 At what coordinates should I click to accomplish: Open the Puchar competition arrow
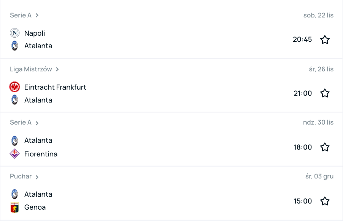[37, 177]
